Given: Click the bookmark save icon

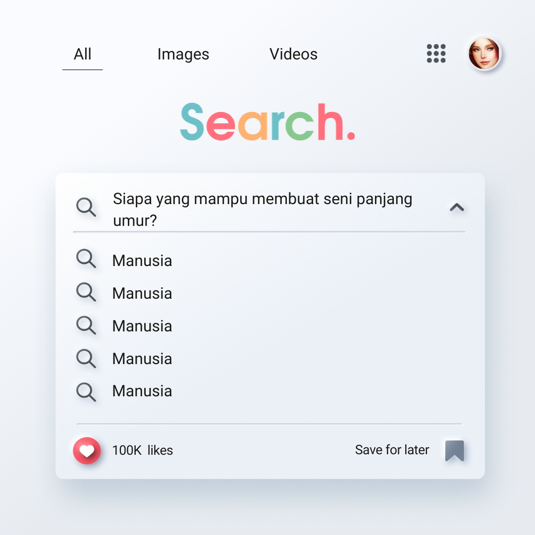Looking at the screenshot, I should click(x=454, y=451).
